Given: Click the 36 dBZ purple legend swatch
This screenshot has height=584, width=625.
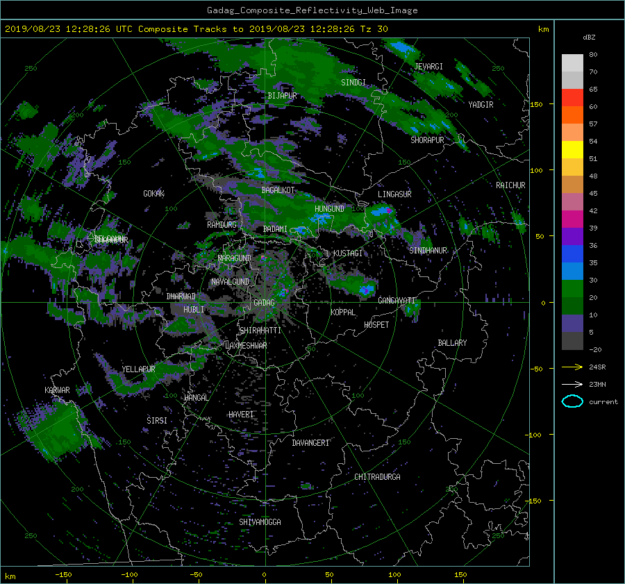Looking at the screenshot, I should click(x=572, y=236).
